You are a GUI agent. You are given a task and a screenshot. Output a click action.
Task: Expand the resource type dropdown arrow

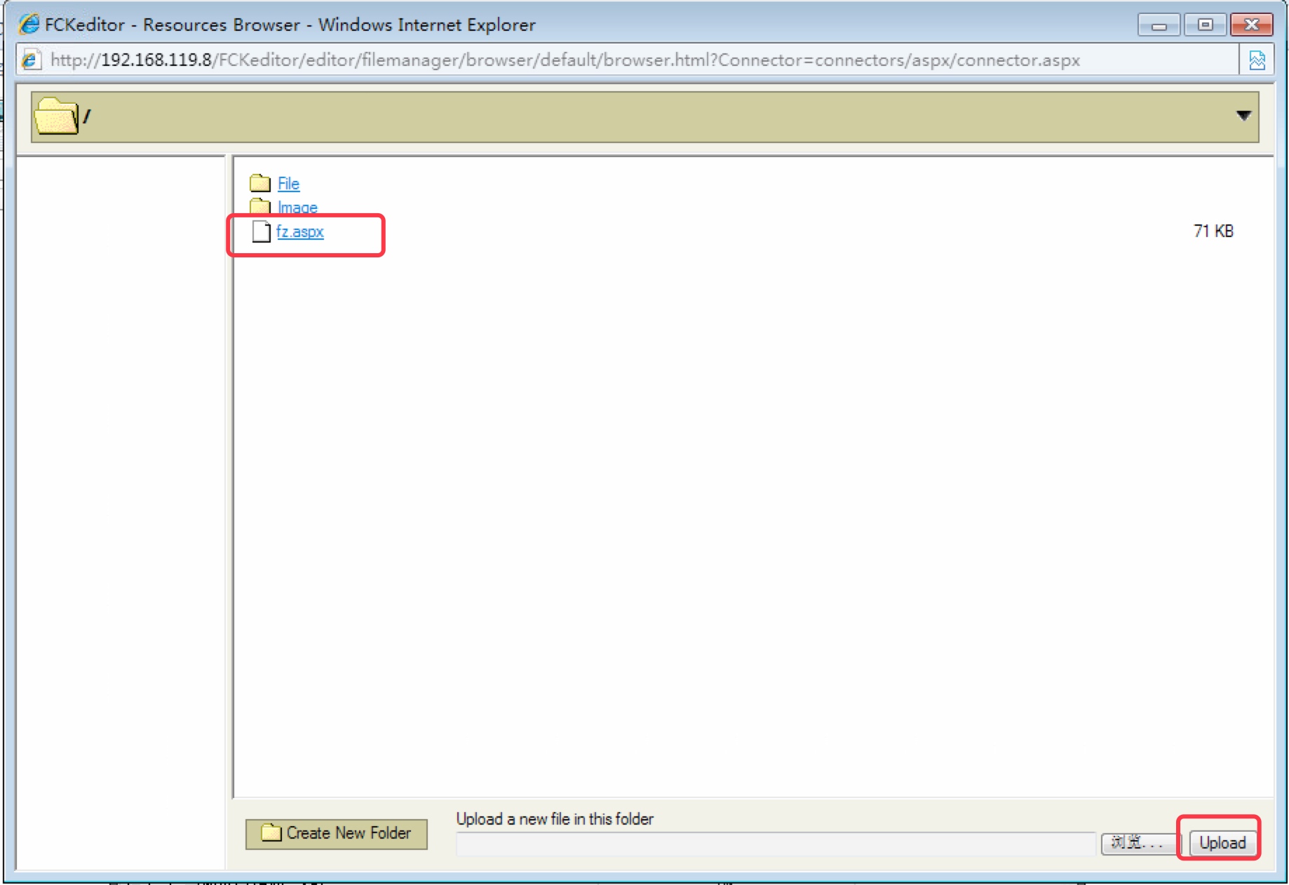coord(1243,116)
